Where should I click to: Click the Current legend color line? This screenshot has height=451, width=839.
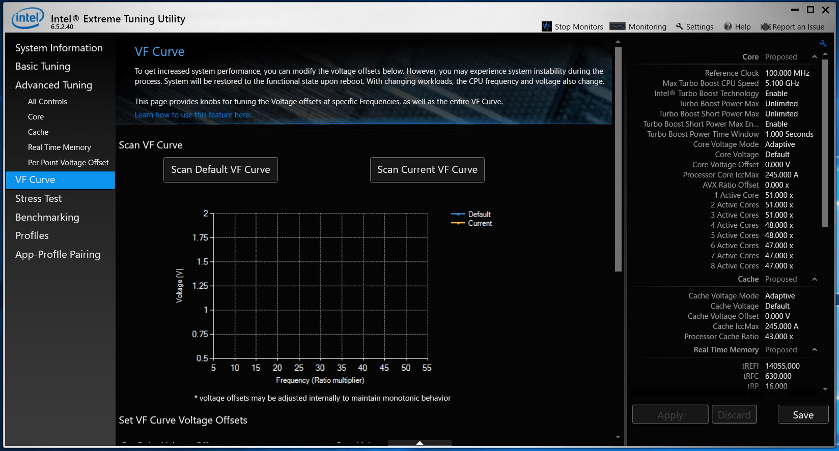point(458,223)
